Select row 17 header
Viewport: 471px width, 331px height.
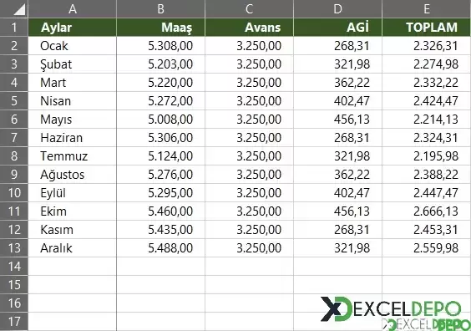pos(14,321)
